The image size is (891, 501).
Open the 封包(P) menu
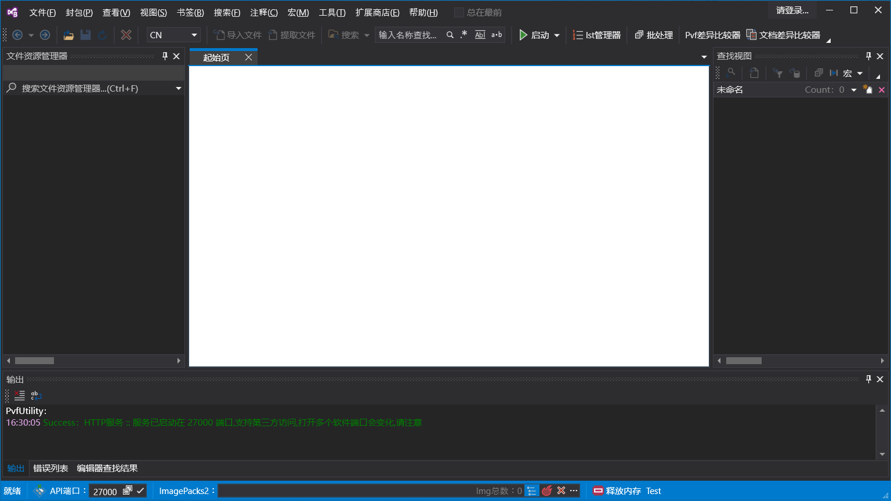pos(79,12)
